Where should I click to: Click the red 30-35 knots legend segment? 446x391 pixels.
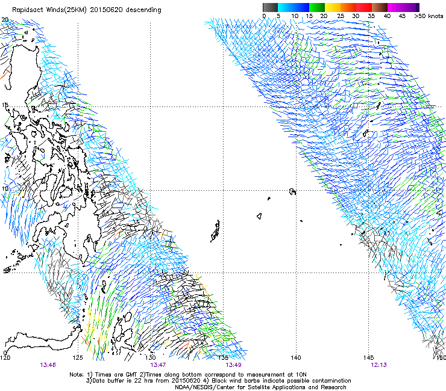[364, 7]
